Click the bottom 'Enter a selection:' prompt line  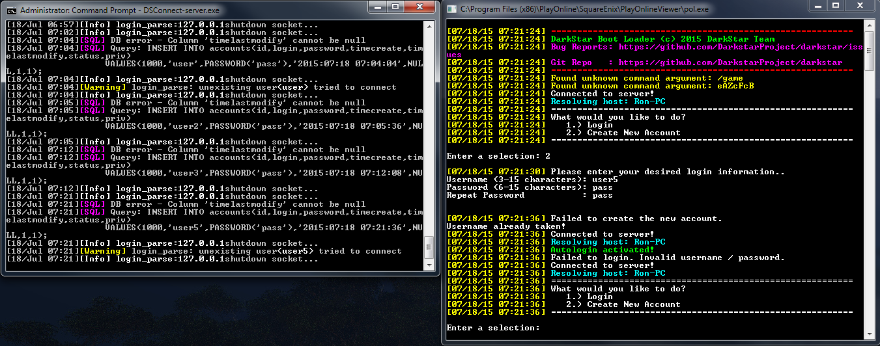click(x=493, y=328)
